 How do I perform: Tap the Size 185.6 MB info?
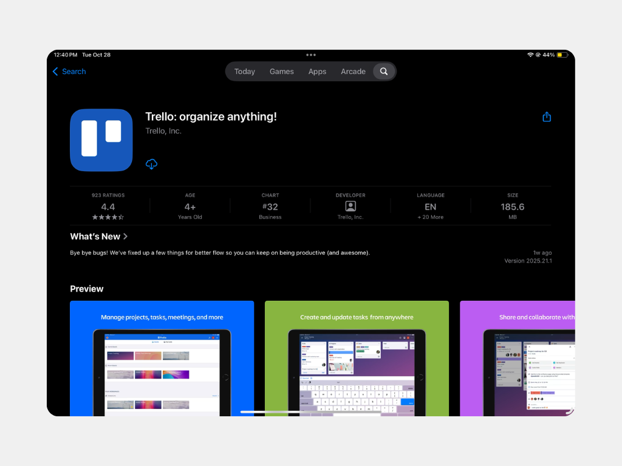click(x=513, y=206)
